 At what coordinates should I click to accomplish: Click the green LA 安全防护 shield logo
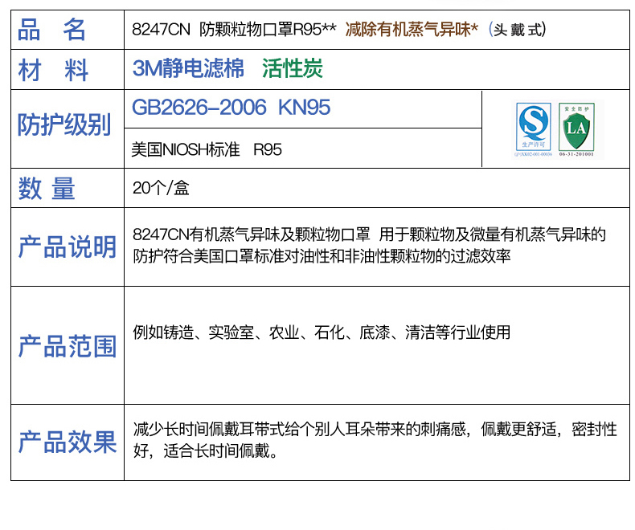click(x=576, y=128)
